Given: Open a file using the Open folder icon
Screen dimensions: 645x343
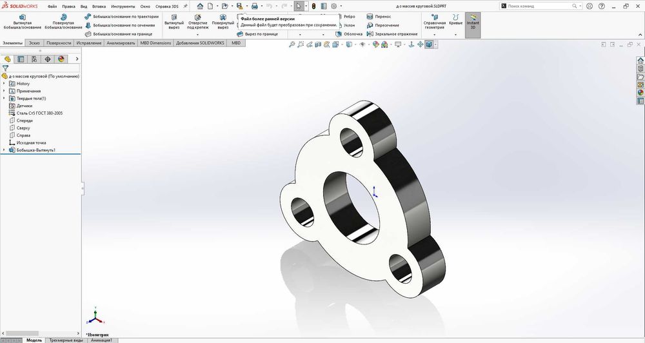Looking at the screenshot, I should pos(224,6).
